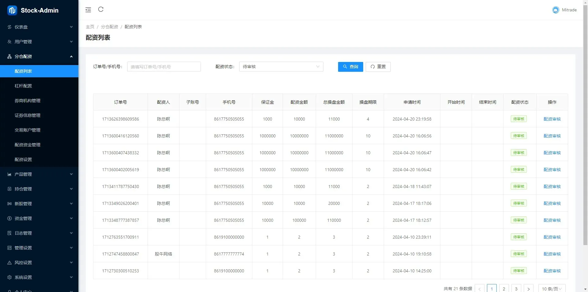Click the 操盘期限 column header
The height and width of the screenshot is (292, 588).
(368, 102)
